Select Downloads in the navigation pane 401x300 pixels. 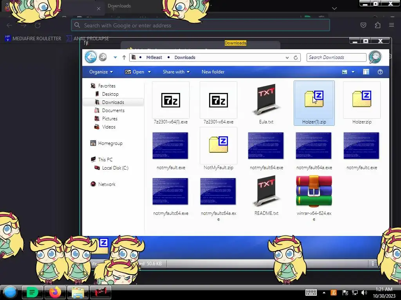[113, 102]
